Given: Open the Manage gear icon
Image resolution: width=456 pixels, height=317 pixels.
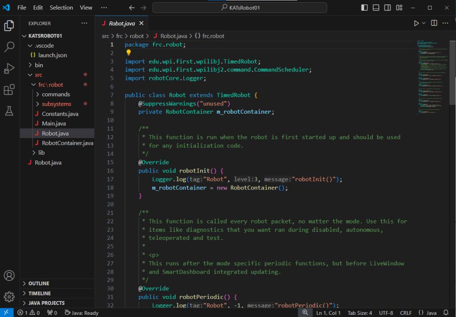Looking at the screenshot, I should coord(9,296).
